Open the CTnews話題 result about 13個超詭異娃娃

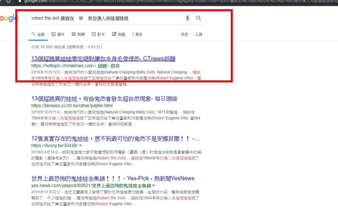tap(103, 59)
